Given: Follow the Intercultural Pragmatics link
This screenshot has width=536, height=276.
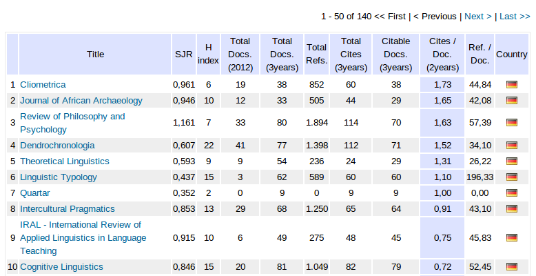Looking at the screenshot, I should point(68,208).
